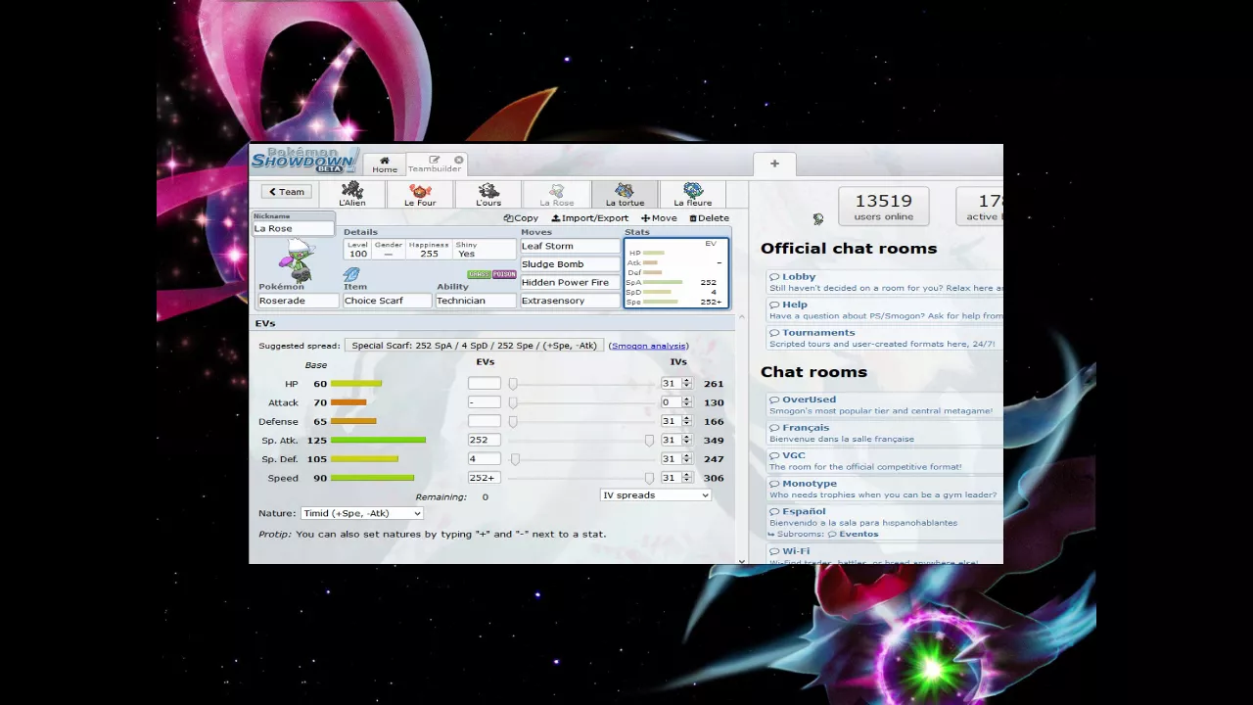1253x705 pixels.
Task: Select the Le Four team member
Action: 420,195
